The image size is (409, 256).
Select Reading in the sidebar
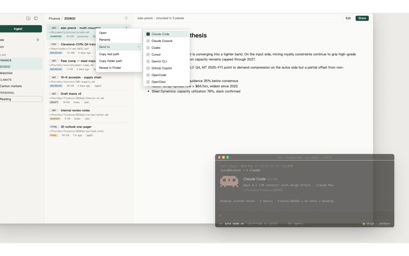(x=21, y=99)
